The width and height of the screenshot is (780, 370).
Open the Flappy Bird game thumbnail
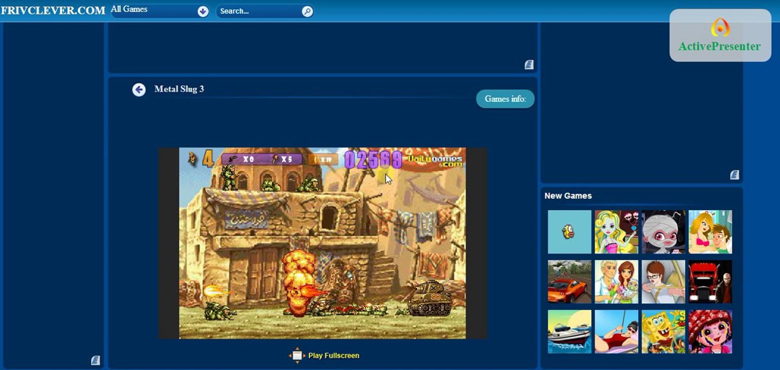pyautogui.click(x=569, y=232)
